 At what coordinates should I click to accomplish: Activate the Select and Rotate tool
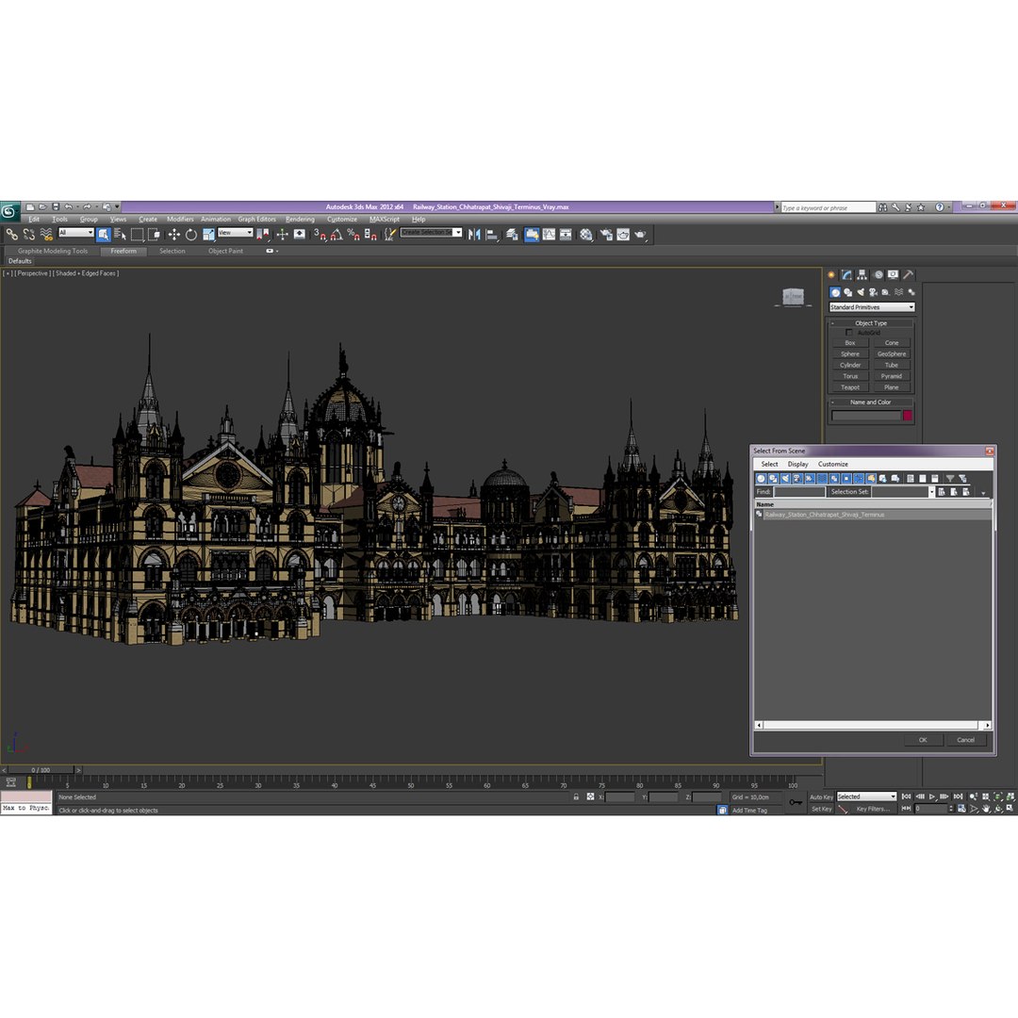click(190, 235)
